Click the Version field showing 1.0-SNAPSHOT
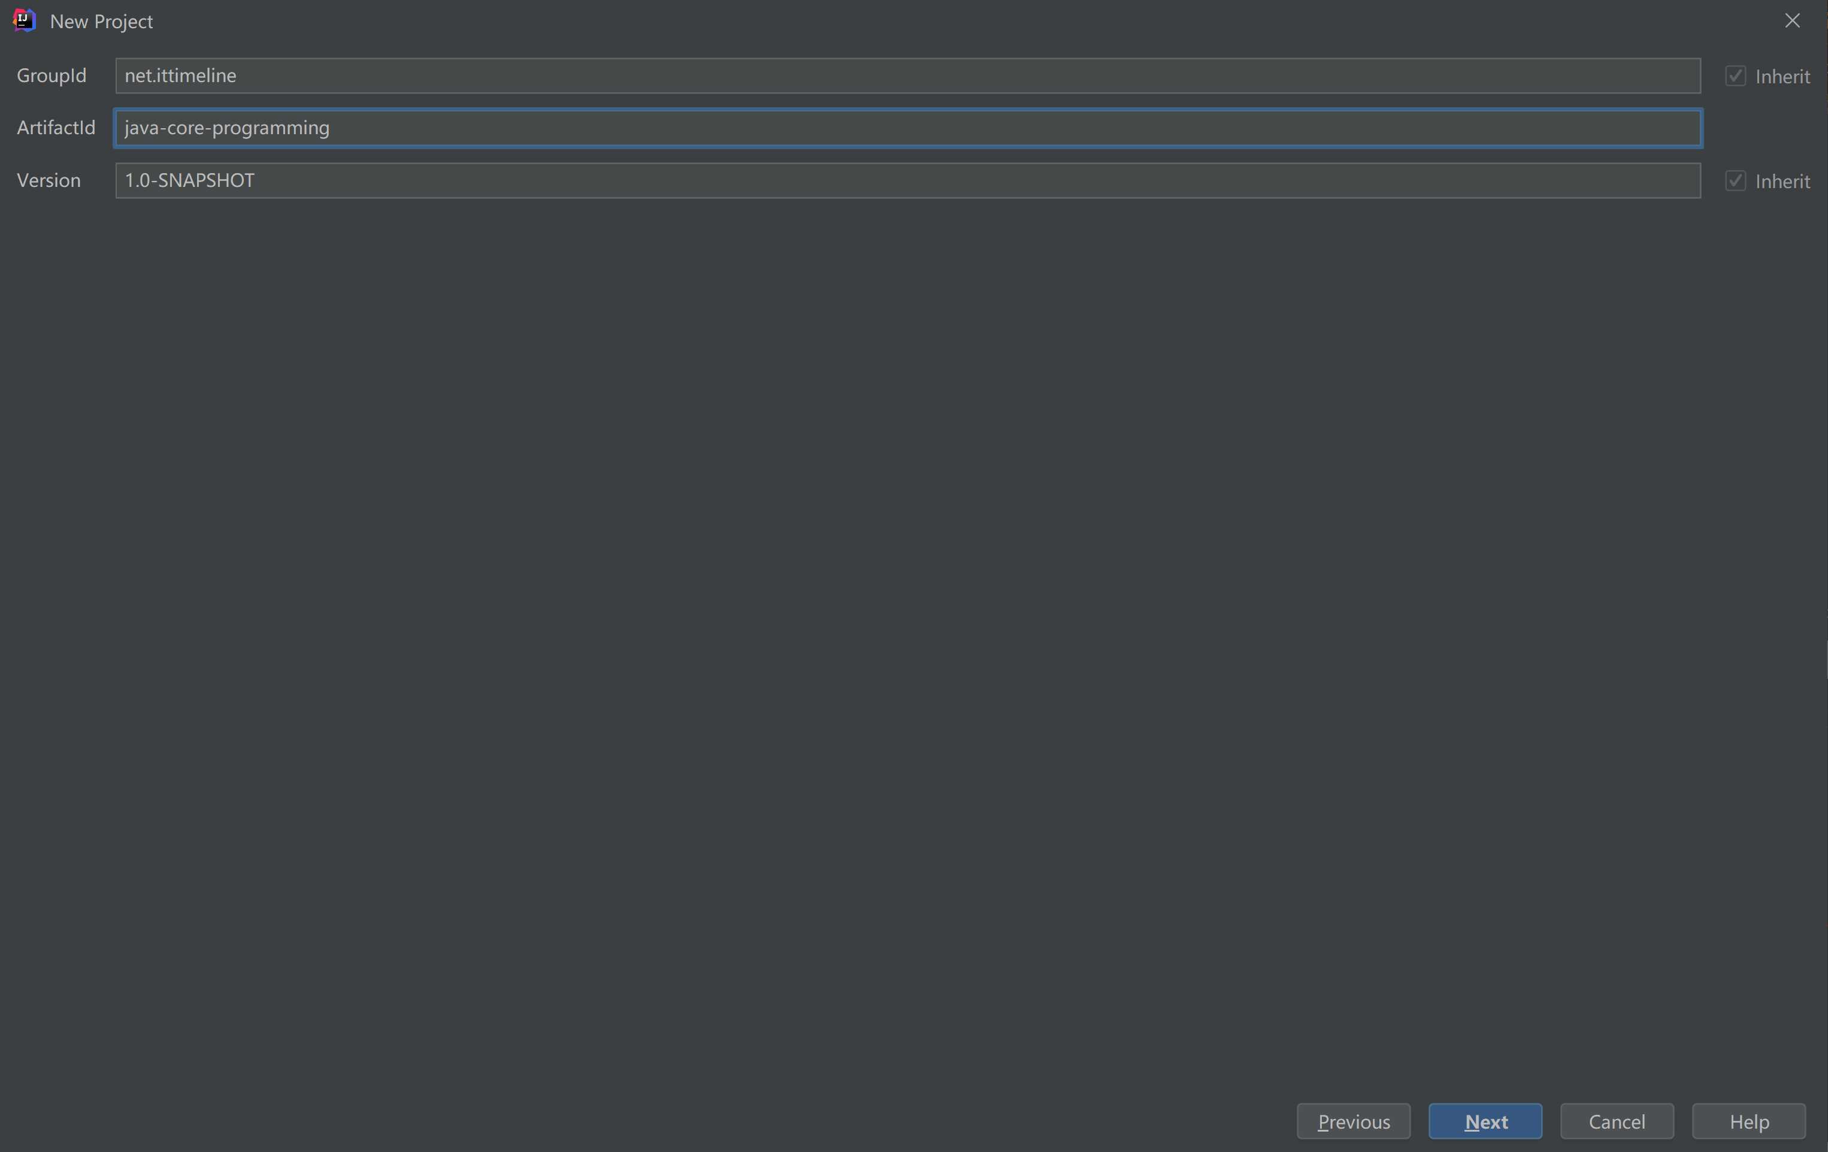 pos(908,180)
